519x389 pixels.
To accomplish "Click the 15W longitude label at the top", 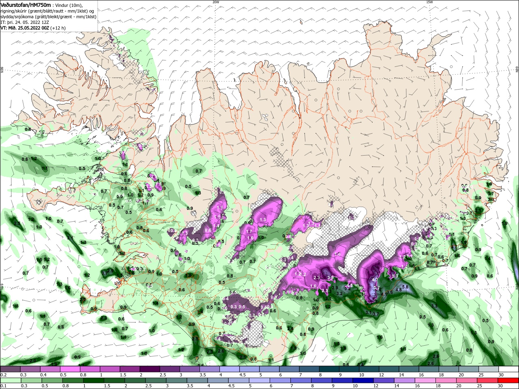I will (x=429, y=2).
